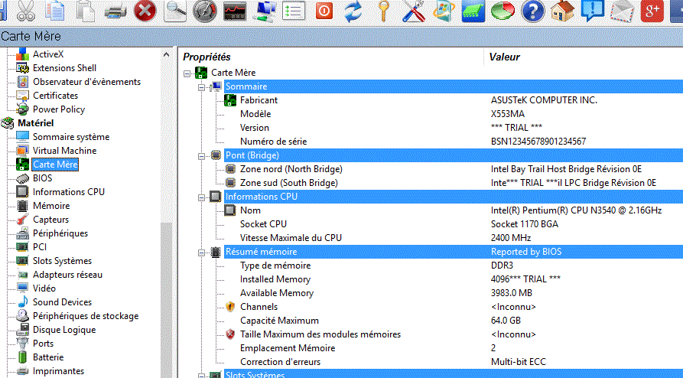
Task: Select the X553MA model value
Action: point(507,114)
